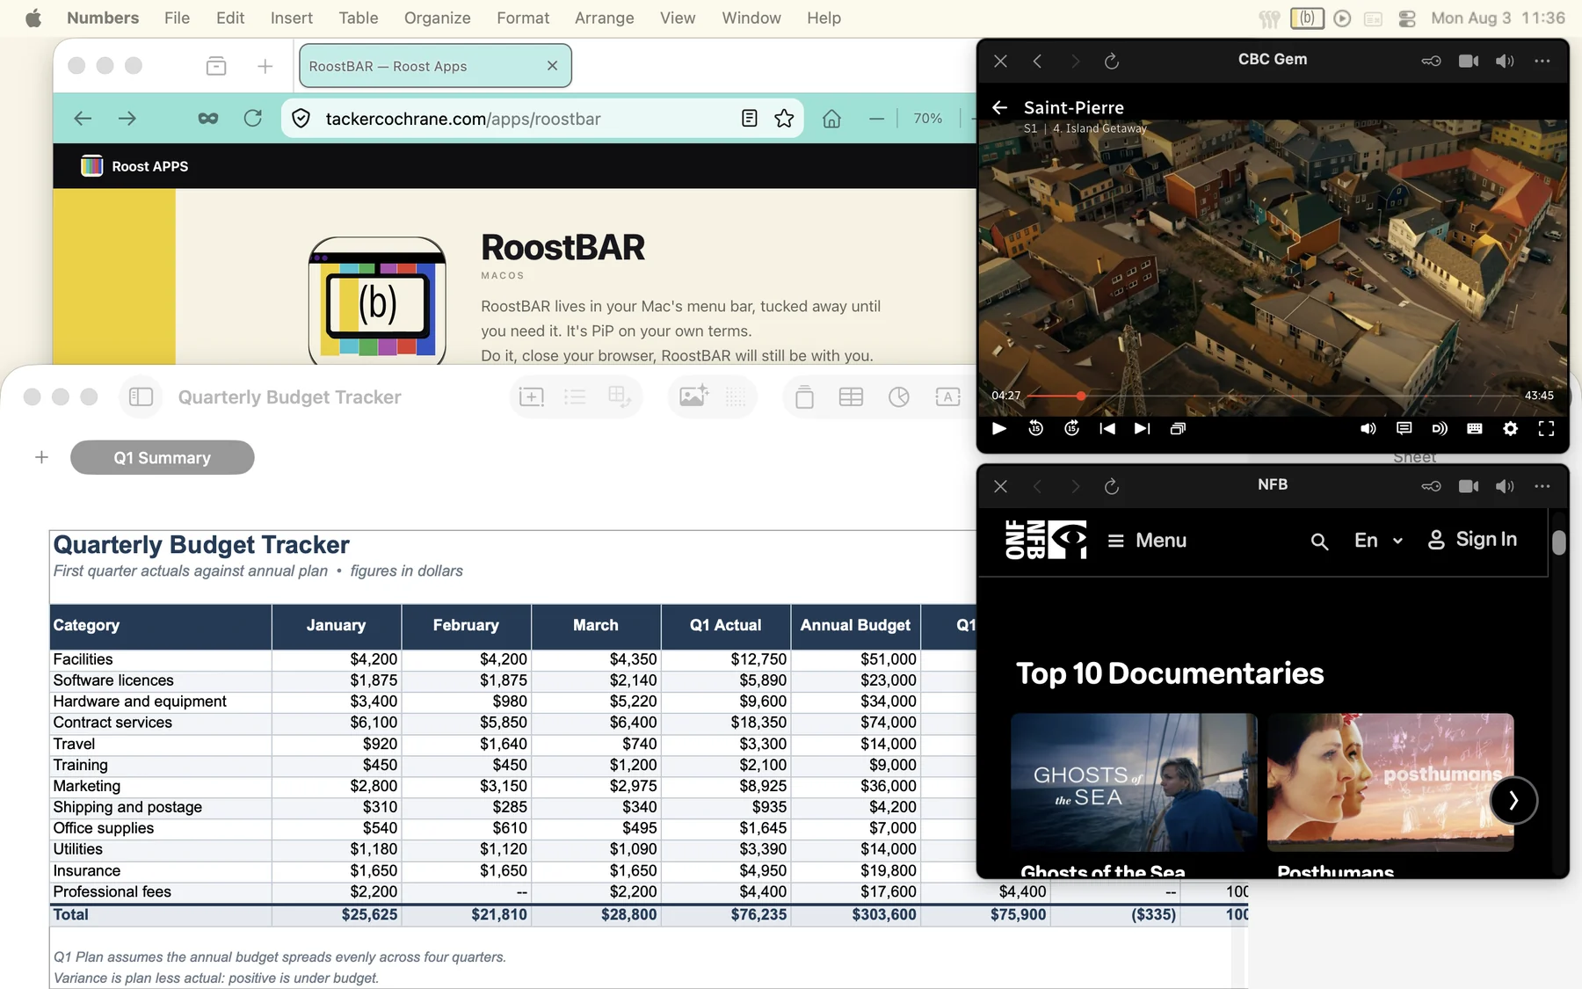This screenshot has width=1582, height=989.
Task: Jump to next episode in CBC Gem
Action: [1142, 428]
